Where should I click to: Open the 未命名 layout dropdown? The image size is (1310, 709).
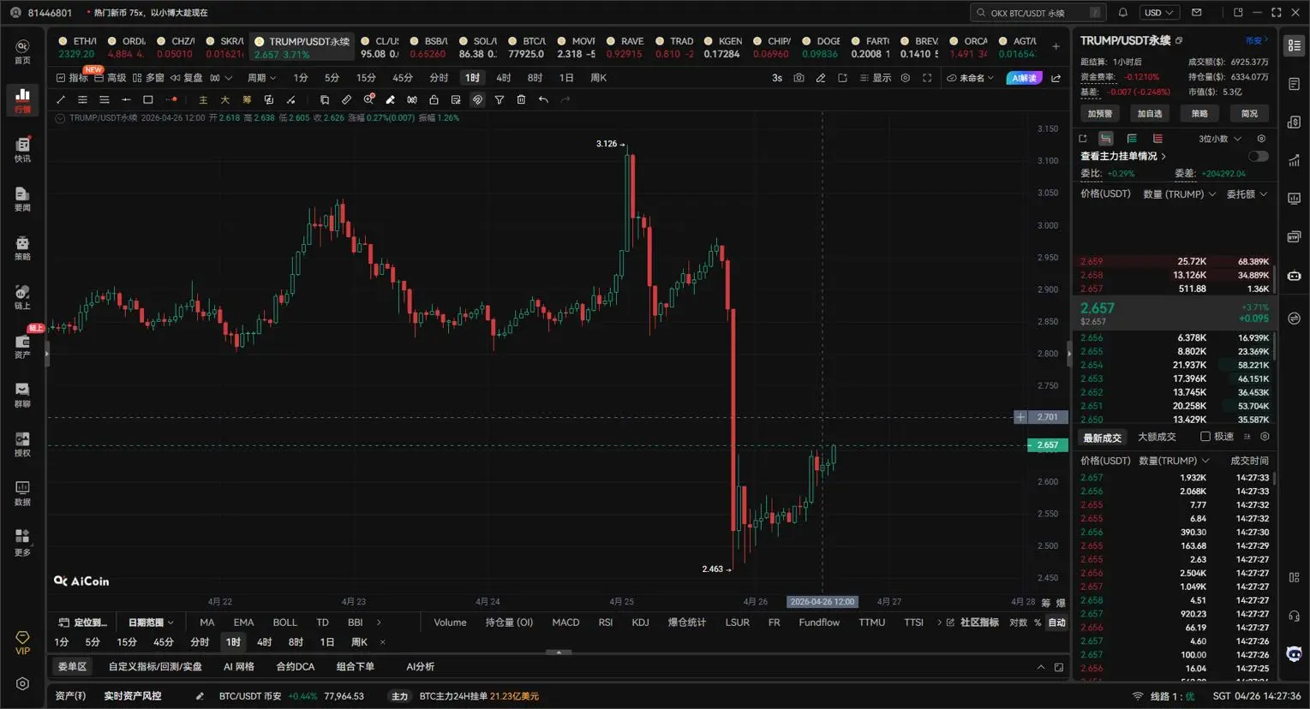(970, 78)
